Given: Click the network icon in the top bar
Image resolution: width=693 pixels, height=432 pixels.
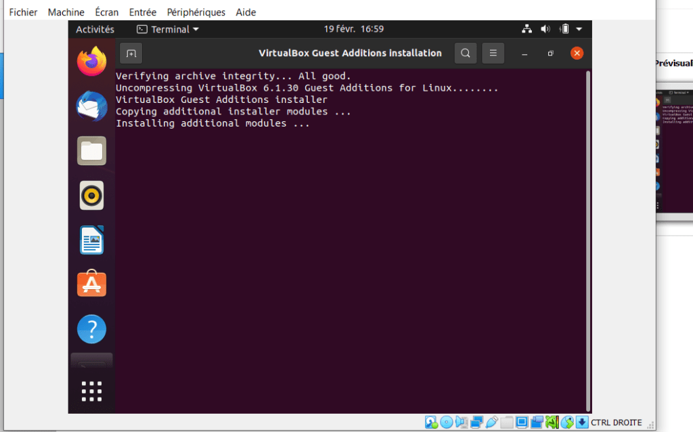Looking at the screenshot, I should [527, 29].
